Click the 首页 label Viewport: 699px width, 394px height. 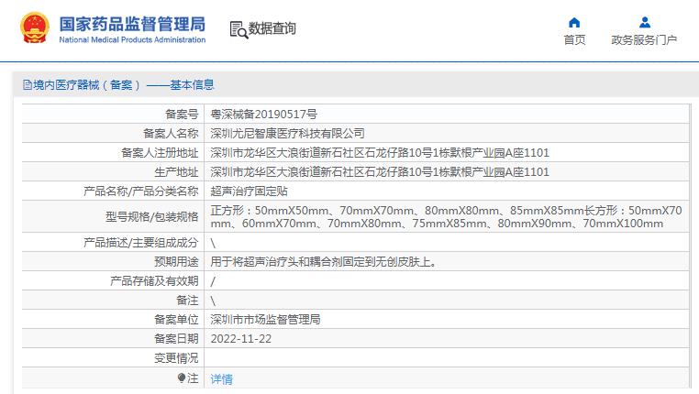574,40
